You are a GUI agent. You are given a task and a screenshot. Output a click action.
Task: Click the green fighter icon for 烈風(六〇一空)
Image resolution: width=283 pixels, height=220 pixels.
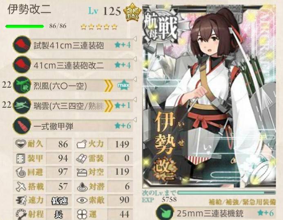[22, 85]
